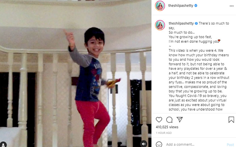The width and height of the screenshot is (236, 147).
Task: Show tagged people icon on the video
Action: [3, 144]
